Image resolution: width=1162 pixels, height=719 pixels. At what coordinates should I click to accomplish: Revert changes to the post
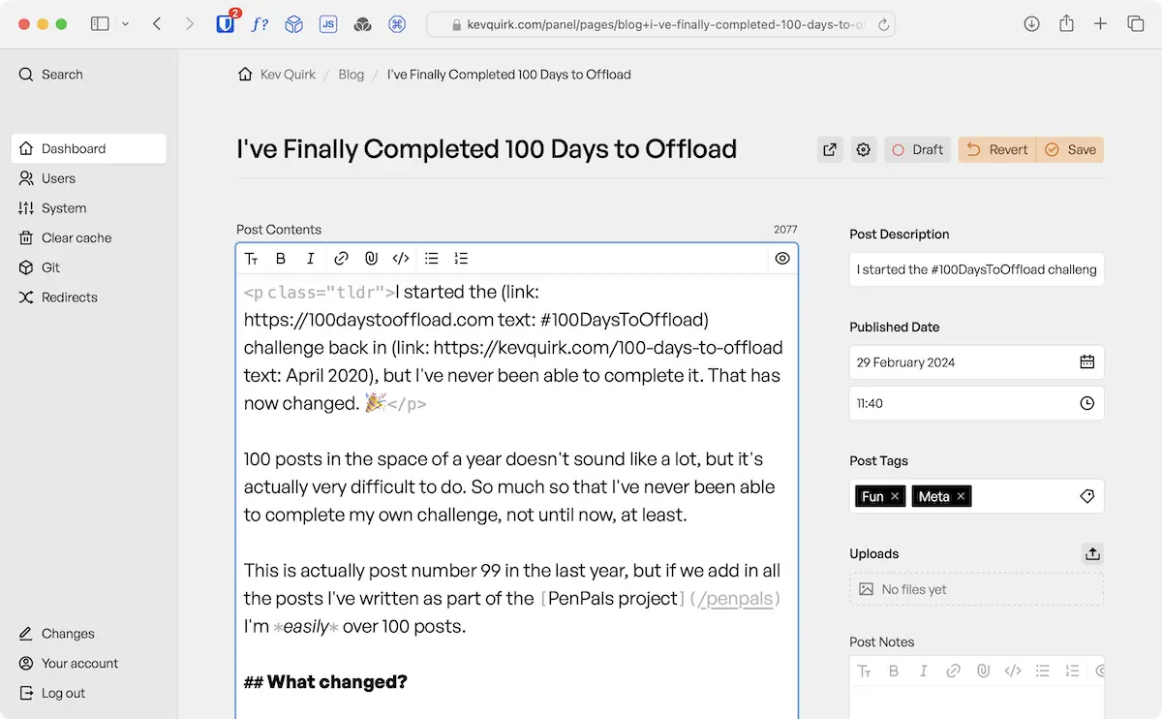click(x=997, y=149)
